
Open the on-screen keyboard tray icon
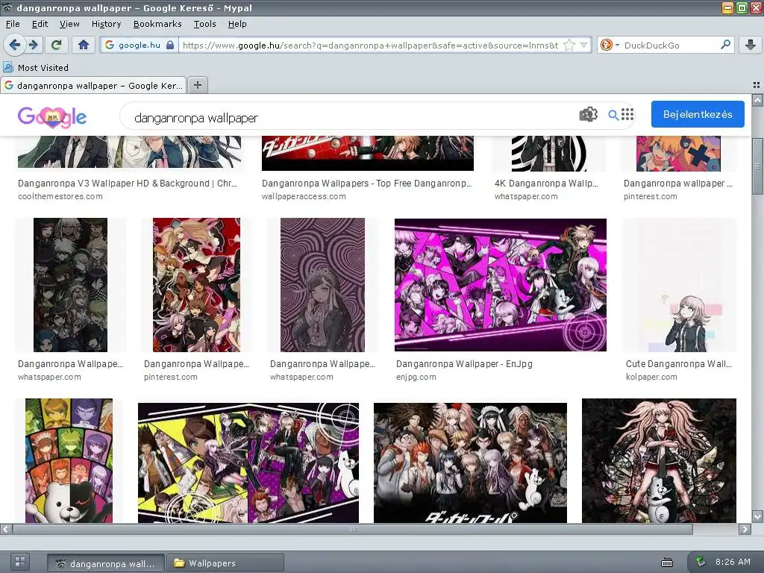coord(666,563)
